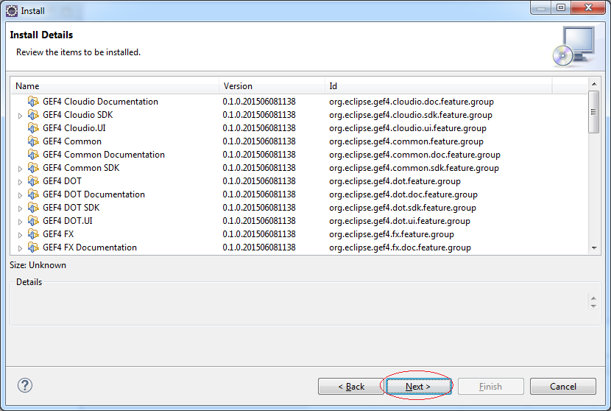
Task: Click the GEF4 DOT Documentation feature icon
Action: click(x=34, y=194)
